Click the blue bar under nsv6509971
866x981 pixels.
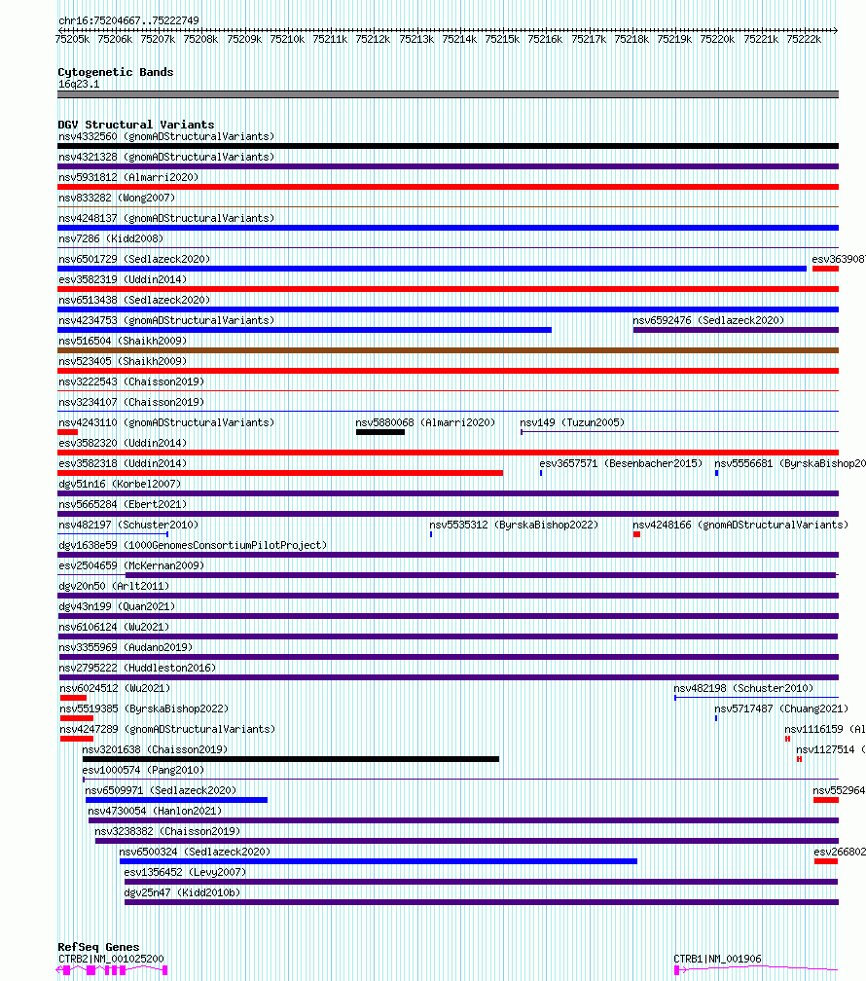coord(176,800)
